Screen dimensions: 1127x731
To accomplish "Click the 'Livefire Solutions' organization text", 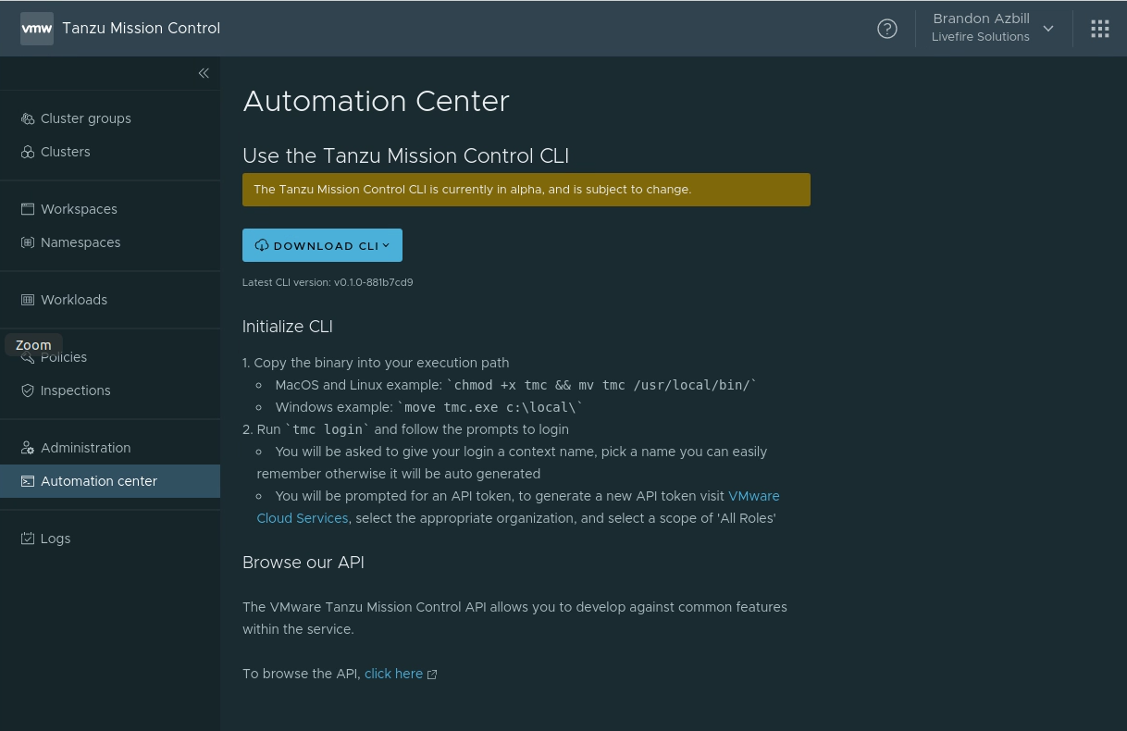I will (x=981, y=37).
